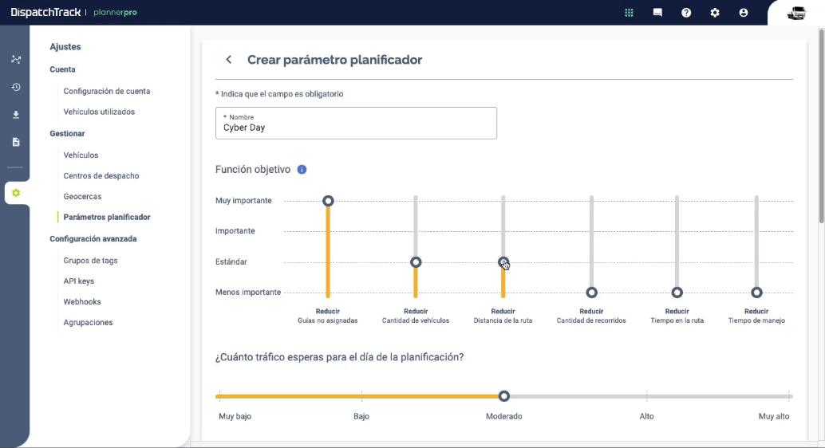Viewport: 825px width, 448px height.
Task: Open the download sidebar icon
Action: pyautogui.click(x=16, y=115)
